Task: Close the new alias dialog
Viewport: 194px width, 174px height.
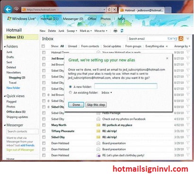Action: (x=167, y=58)
